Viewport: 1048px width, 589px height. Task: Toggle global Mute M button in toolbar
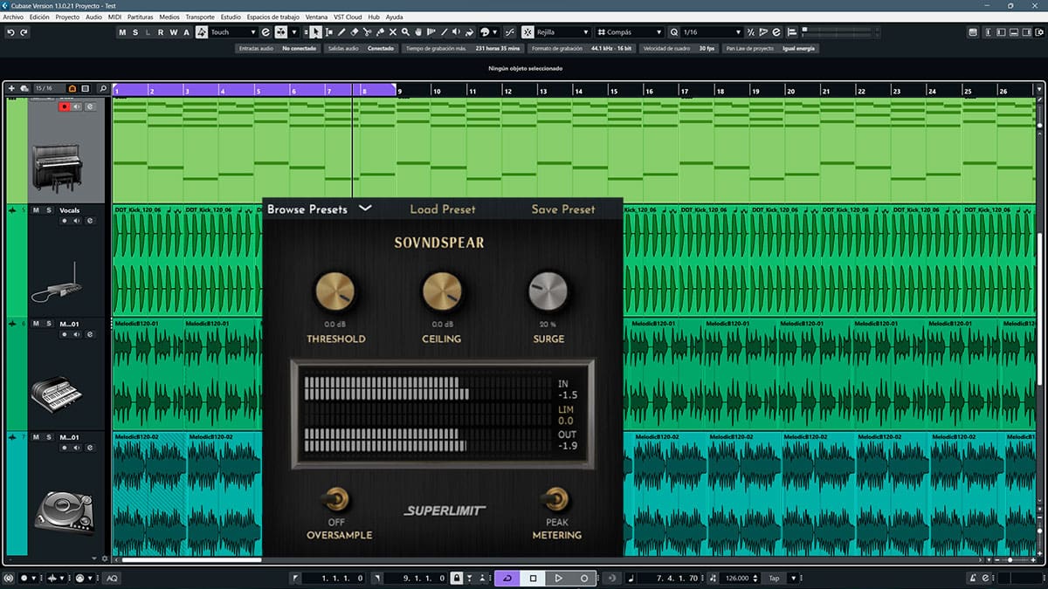[x=122, y=32]
